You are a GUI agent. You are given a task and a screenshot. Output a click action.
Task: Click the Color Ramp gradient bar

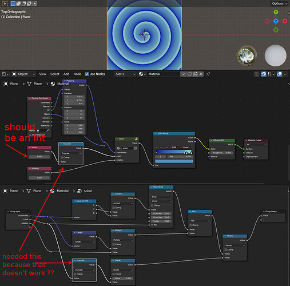(174, 152)
